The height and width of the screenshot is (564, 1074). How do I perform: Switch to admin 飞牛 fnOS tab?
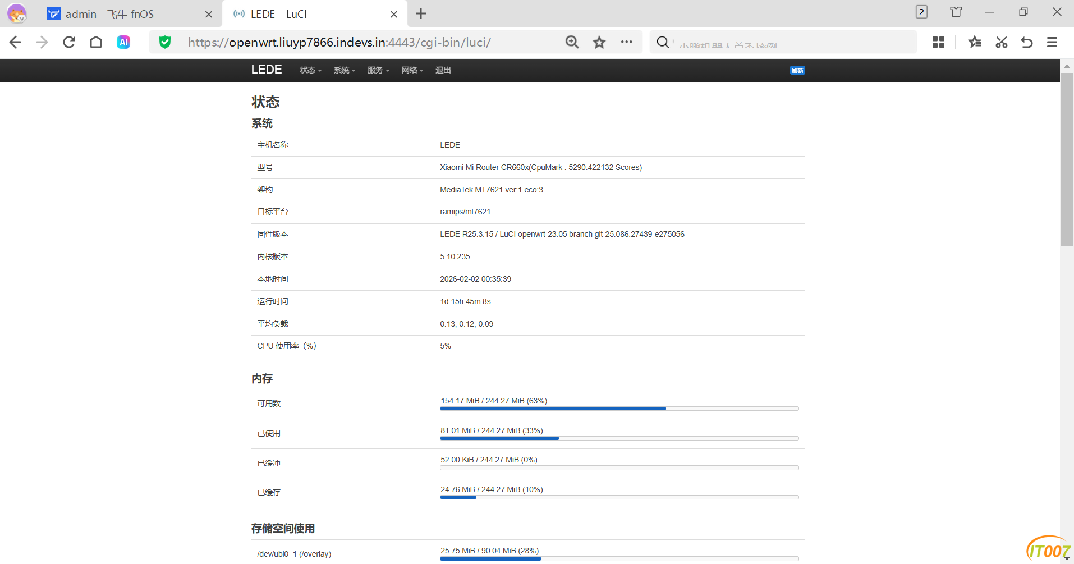click(x=109, y=14)
